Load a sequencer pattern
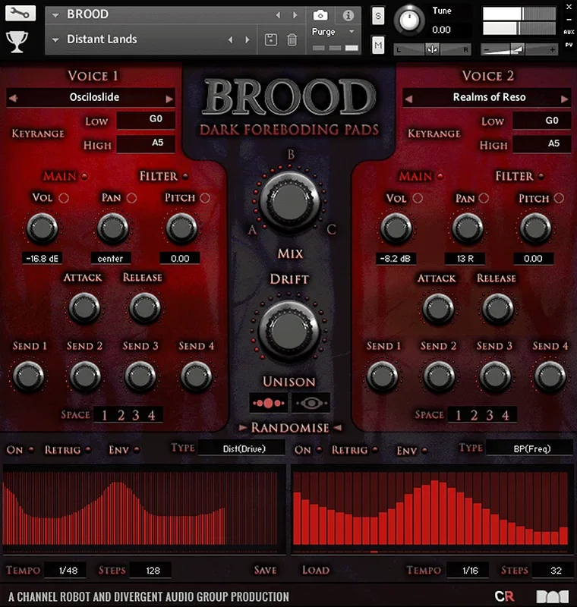This screenshot has height=607, width=577. [316, 571]
